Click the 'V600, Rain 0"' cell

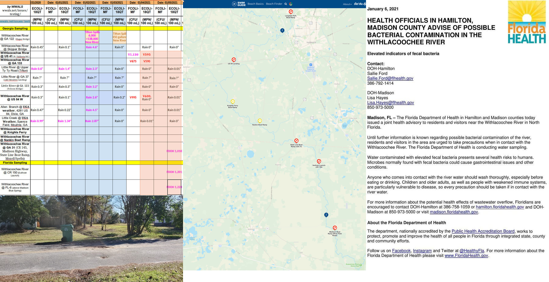[x=147, y=98]
